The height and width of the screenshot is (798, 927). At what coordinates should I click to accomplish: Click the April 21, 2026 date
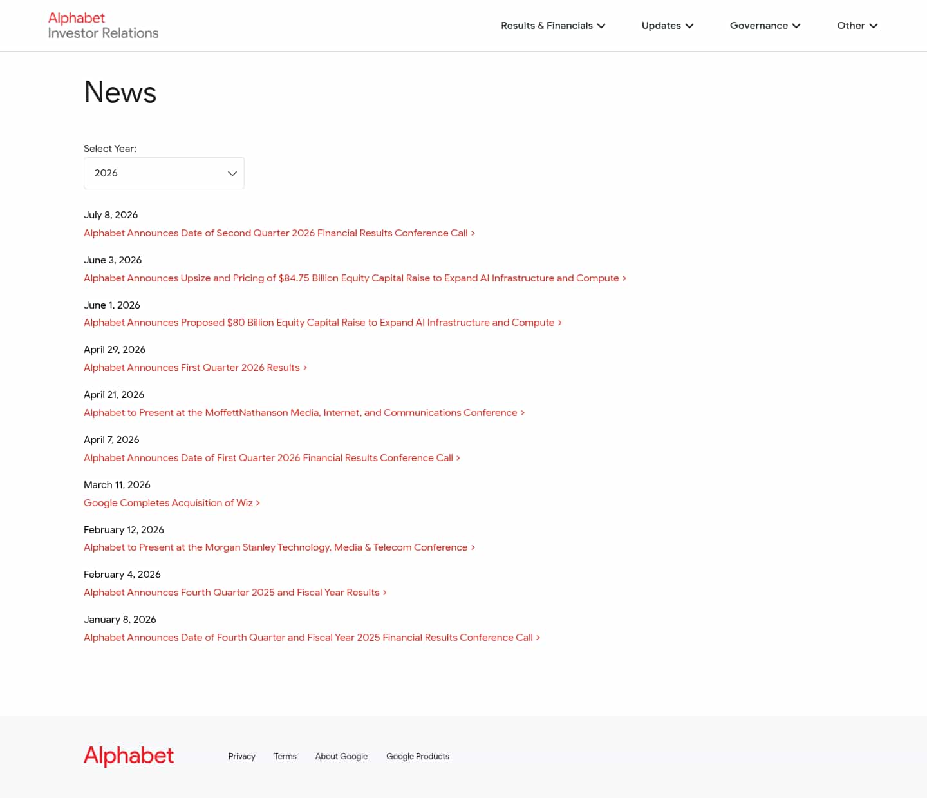(114, 395)
